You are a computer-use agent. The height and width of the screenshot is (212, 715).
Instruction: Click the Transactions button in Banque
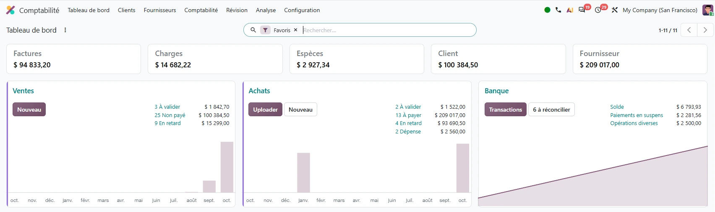tap(505, 110)
